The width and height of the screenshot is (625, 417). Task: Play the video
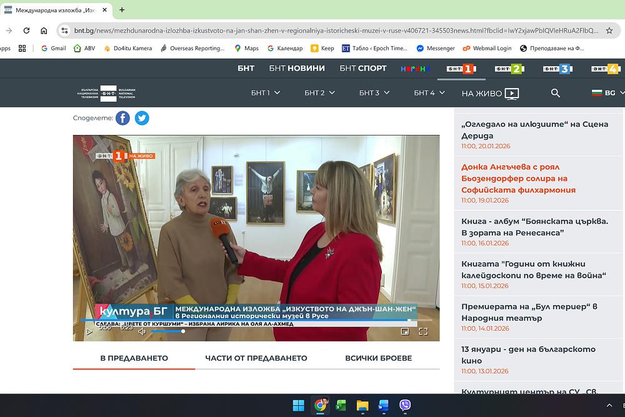[89, 331]
